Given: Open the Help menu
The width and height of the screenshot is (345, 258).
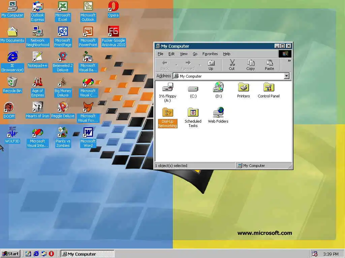Looking at the screenshot, I should (x=227, y=54).
